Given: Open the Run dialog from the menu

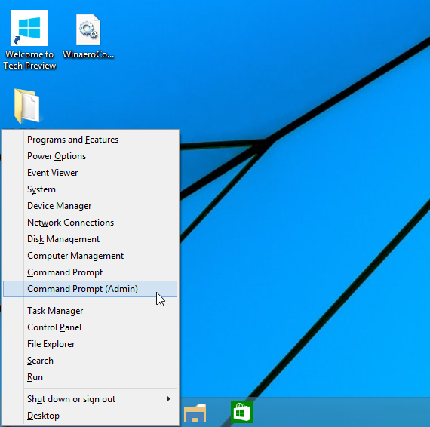Looking at the screenshot, I should coord(90,377).
